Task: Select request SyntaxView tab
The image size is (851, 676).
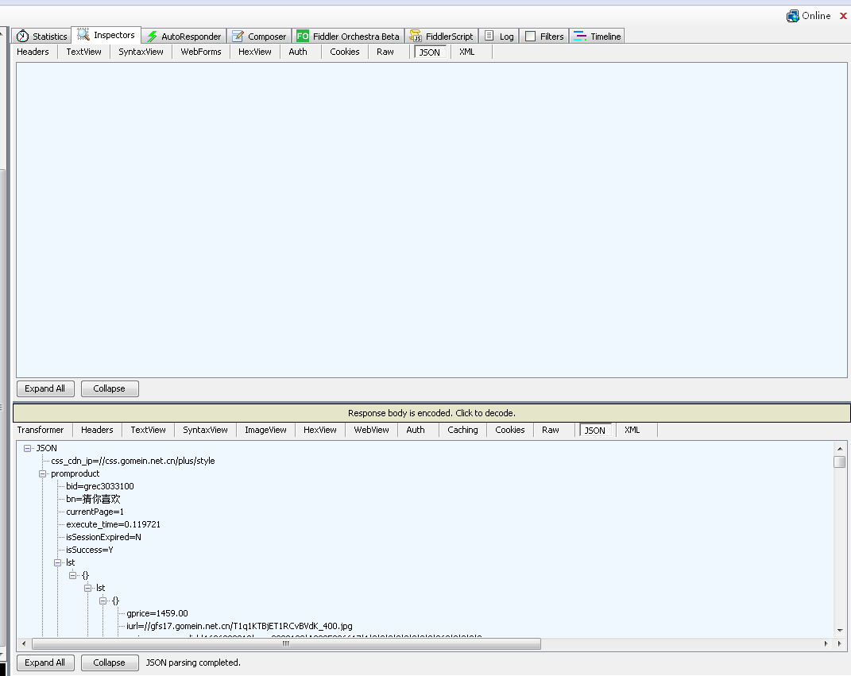Action: pos(141,52)
